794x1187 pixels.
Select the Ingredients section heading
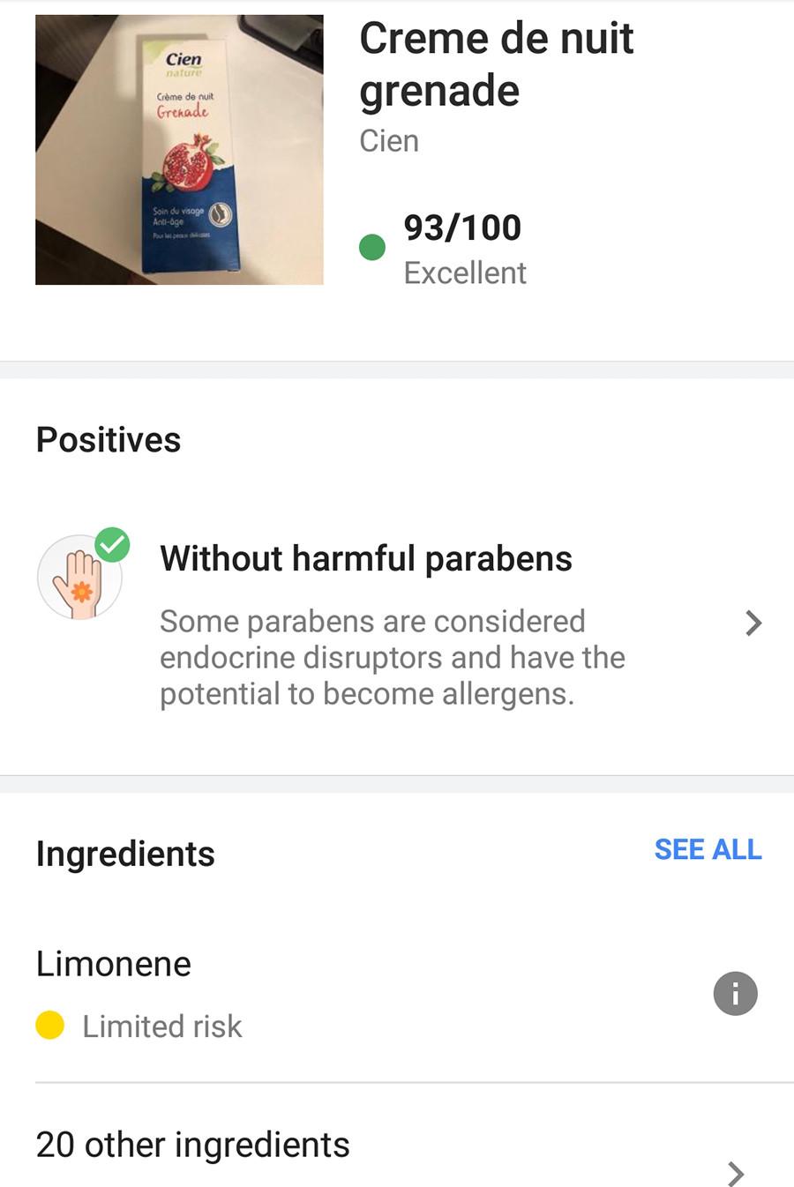point(125,854)
